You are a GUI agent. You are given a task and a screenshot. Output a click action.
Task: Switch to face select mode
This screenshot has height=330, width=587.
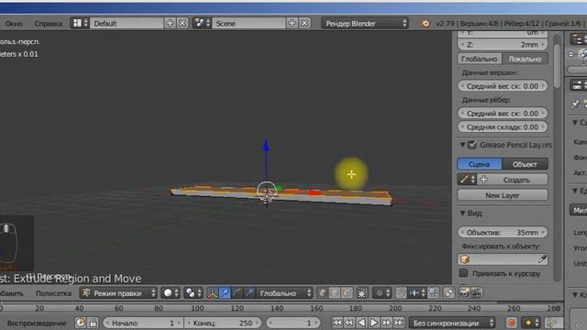(x=347, y=293)
